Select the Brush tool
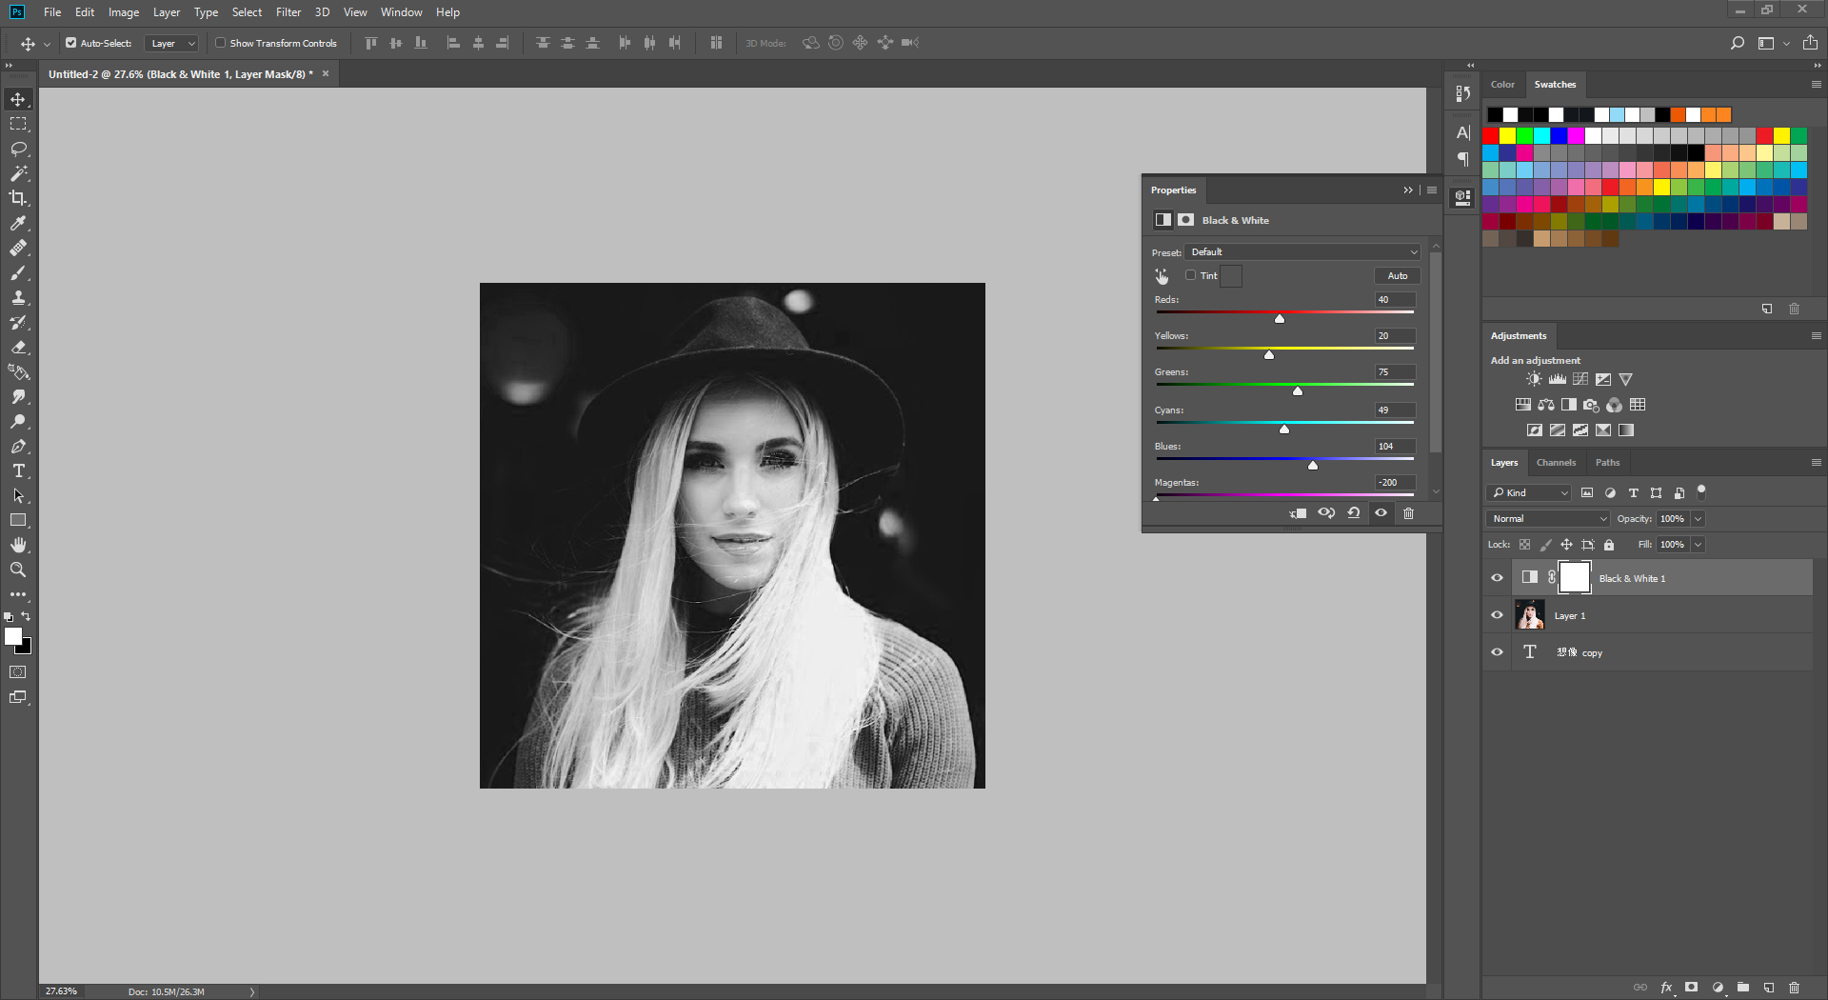This screenshot has height=1000, width=1828. (18, 272)
